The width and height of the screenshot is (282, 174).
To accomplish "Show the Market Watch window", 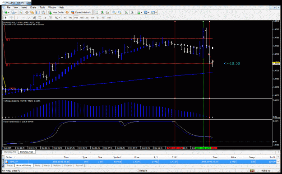I will pyautogui.click(x=21, y=12).
